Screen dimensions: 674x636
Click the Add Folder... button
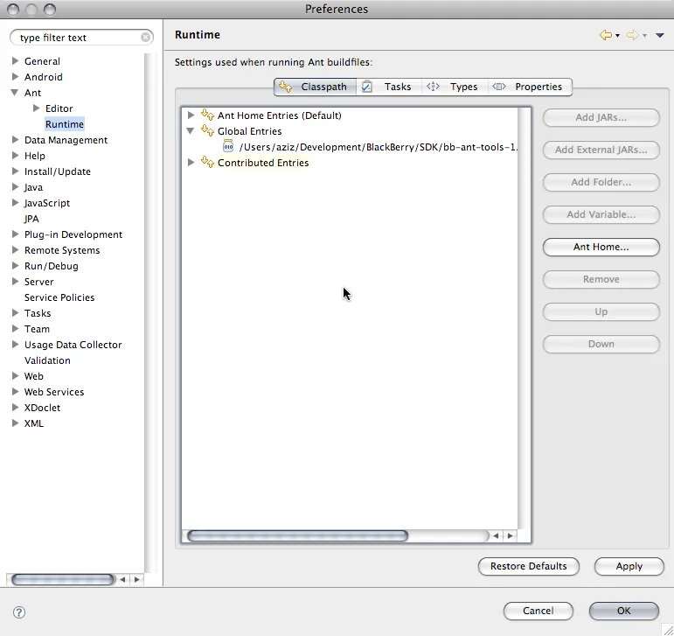(x=601, y=182)
